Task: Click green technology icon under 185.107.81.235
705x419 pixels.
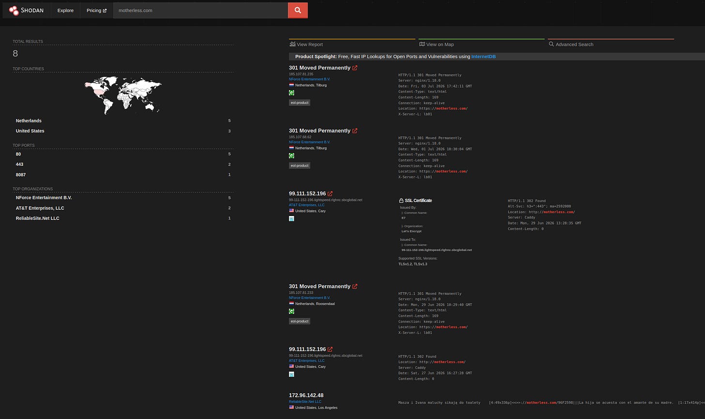Action: 291,93
